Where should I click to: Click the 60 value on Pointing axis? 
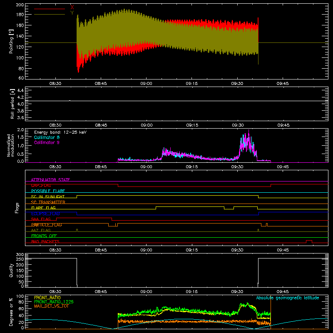[21, 78]
